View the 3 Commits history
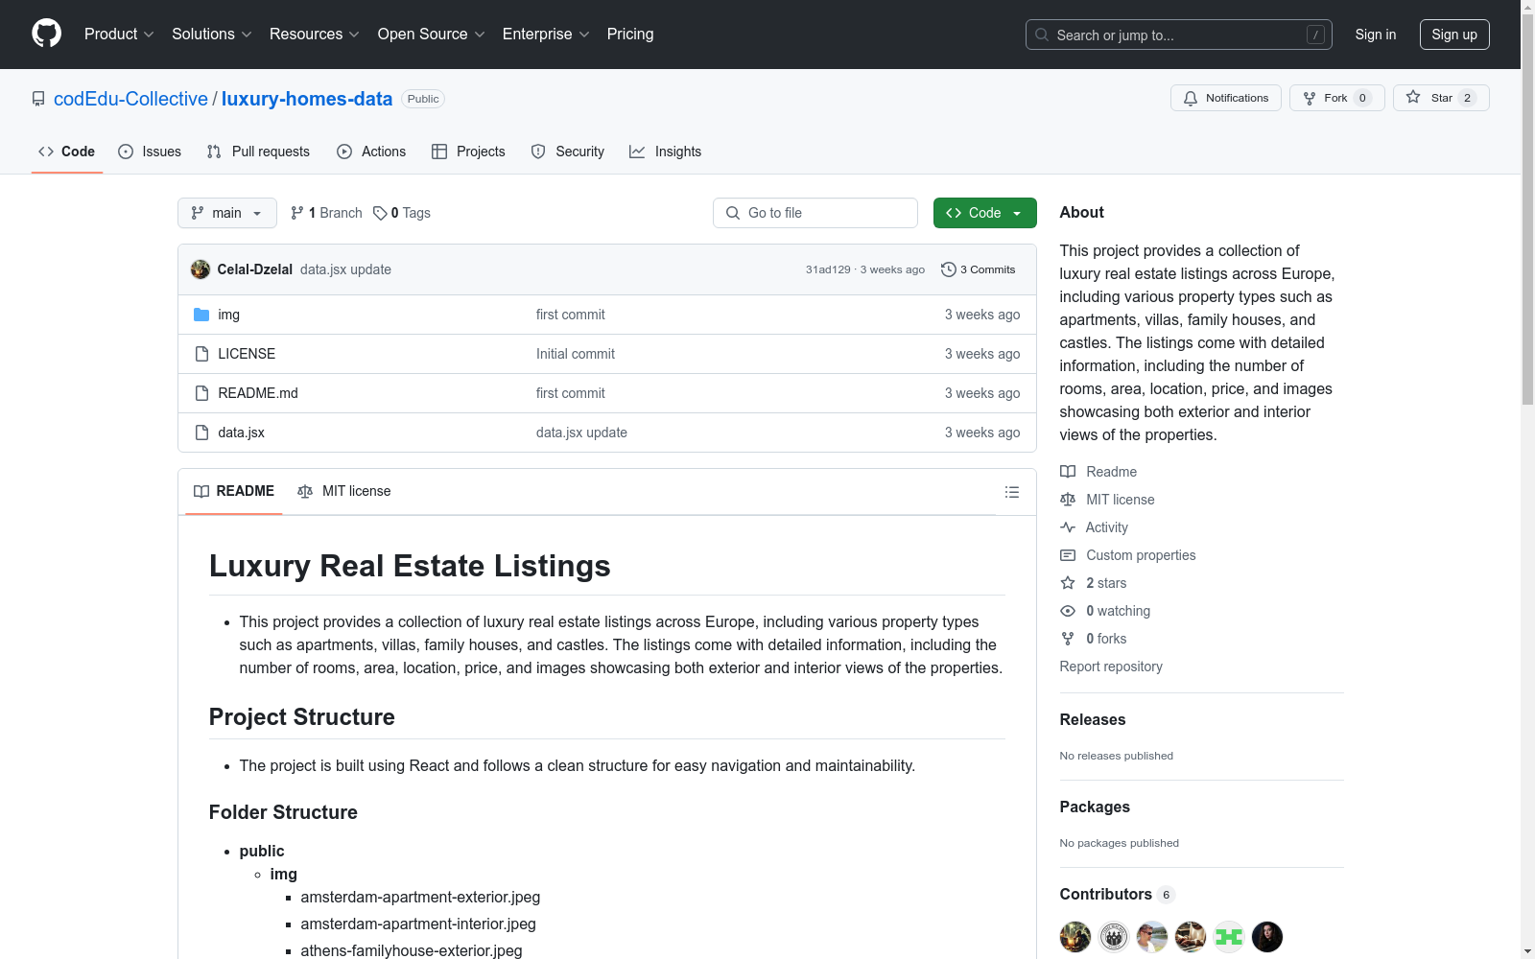Image resolution: width=1535 pixels, height=959 pixels. tap(979, 269)
